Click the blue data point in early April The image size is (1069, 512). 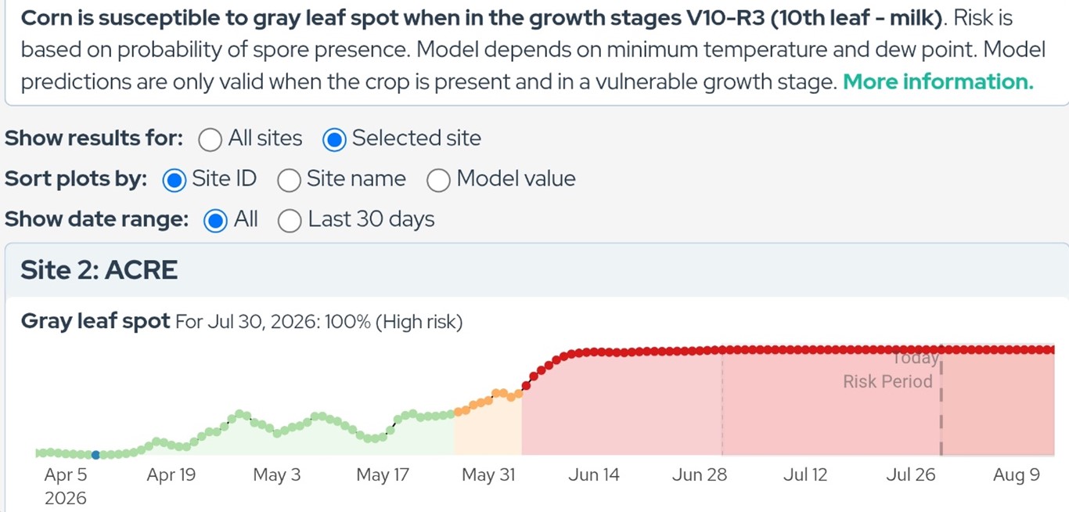coord(95,455)
